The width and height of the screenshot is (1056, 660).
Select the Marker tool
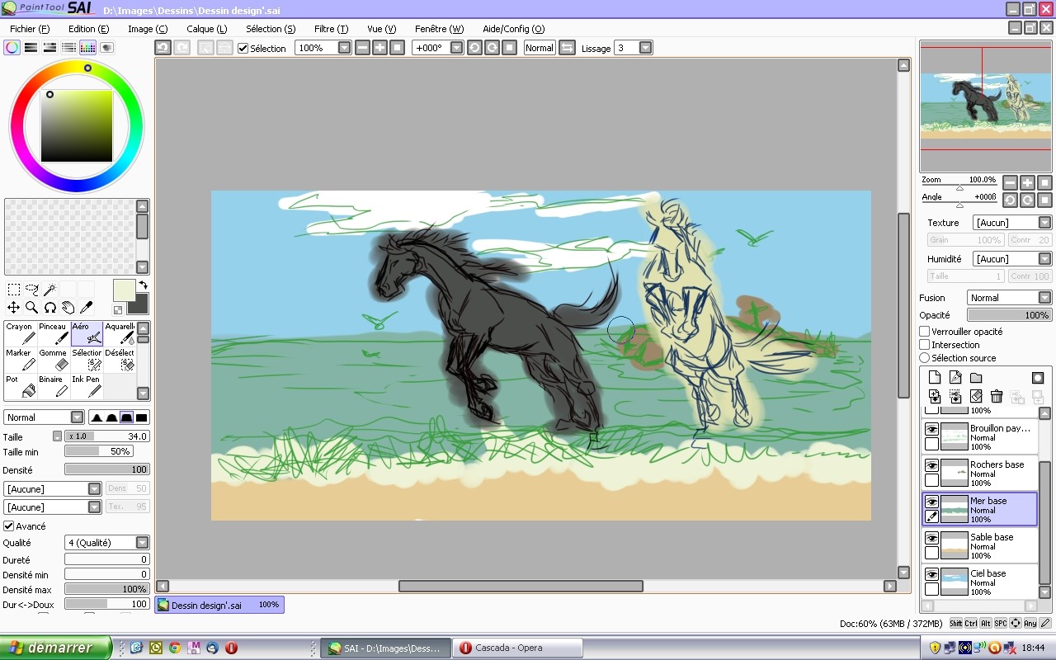coord(20,360)
